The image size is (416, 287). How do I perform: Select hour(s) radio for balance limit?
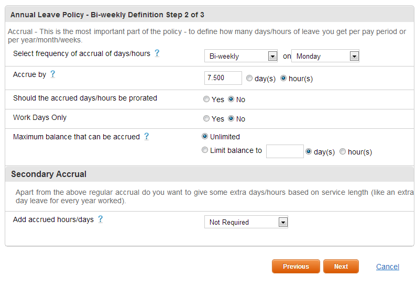343,151
